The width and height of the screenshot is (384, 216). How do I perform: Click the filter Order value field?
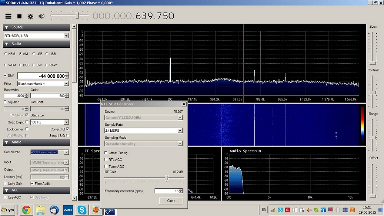point(48,96)
